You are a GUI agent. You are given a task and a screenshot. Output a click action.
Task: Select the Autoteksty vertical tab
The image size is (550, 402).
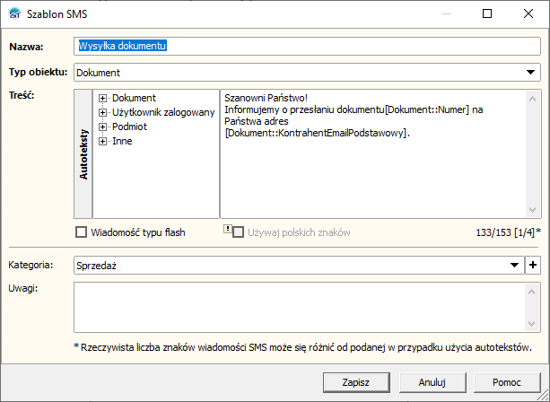coord(84,153)
